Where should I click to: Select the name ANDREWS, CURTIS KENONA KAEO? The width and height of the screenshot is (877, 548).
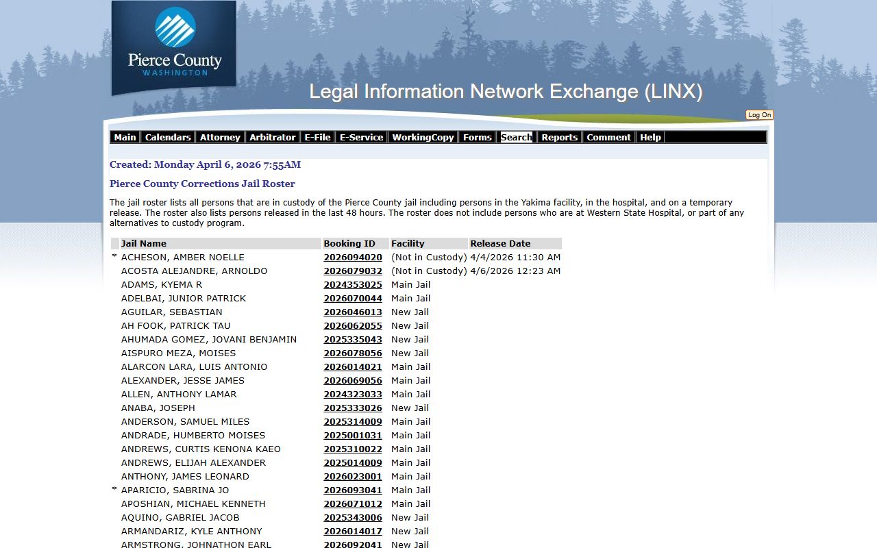pos(201,449)
